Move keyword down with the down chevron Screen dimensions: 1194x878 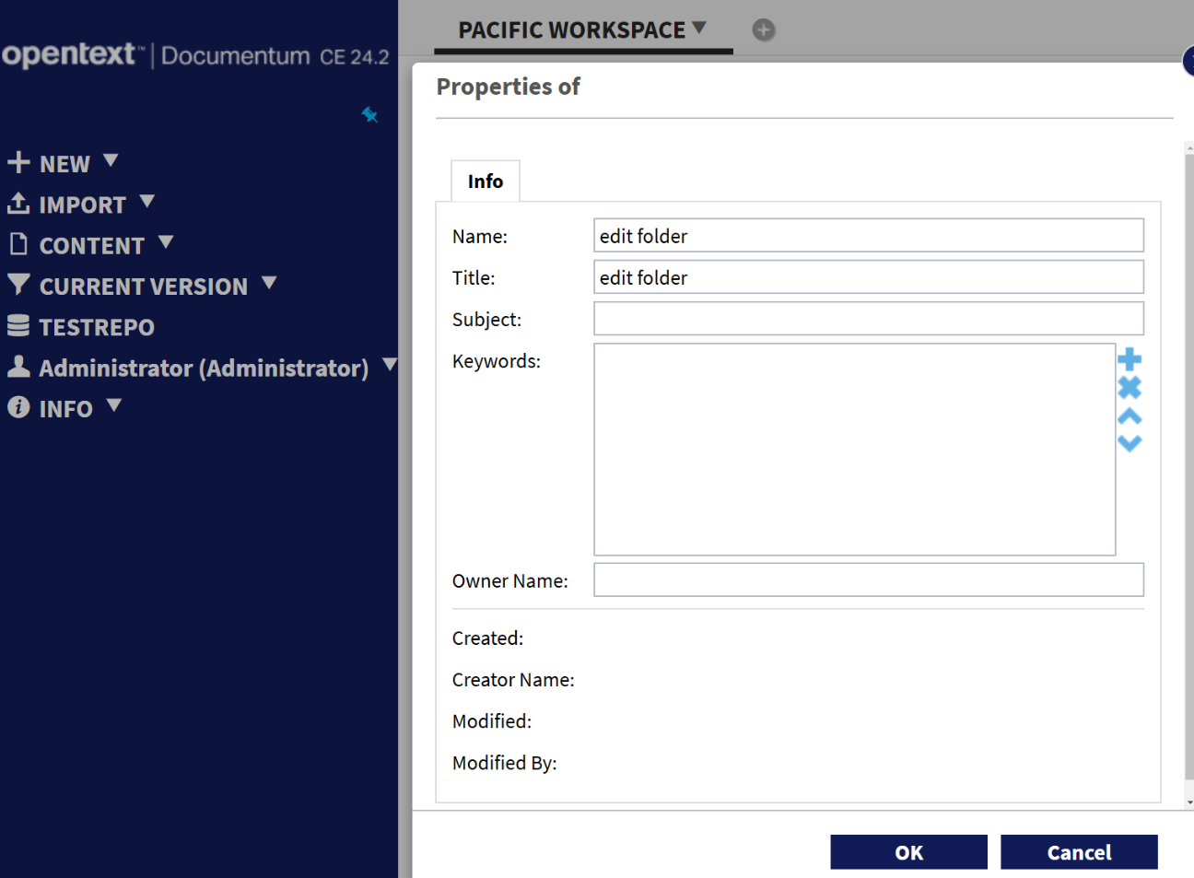pos(1130,443)
